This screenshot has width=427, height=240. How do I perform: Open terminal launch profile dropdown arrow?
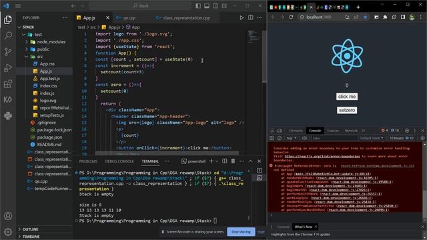point(217,161)
